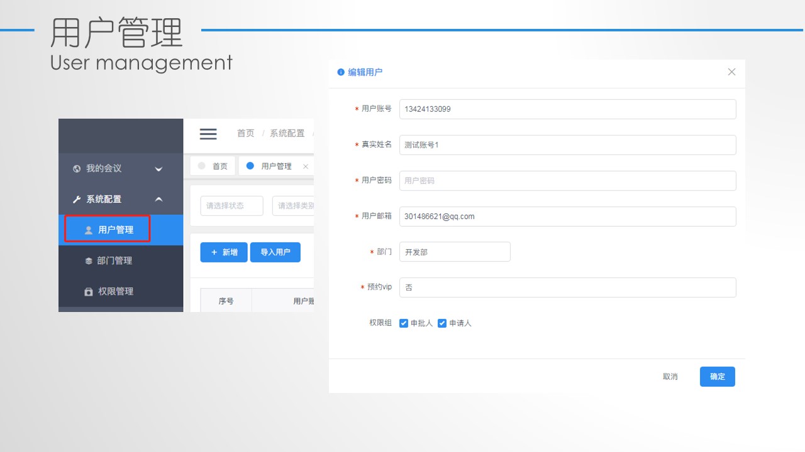This screenshot has width=805, height=452.
Task: Expand the 我的会议 sidebar menu
Action: pyautogui.click(x=121, y=168)
